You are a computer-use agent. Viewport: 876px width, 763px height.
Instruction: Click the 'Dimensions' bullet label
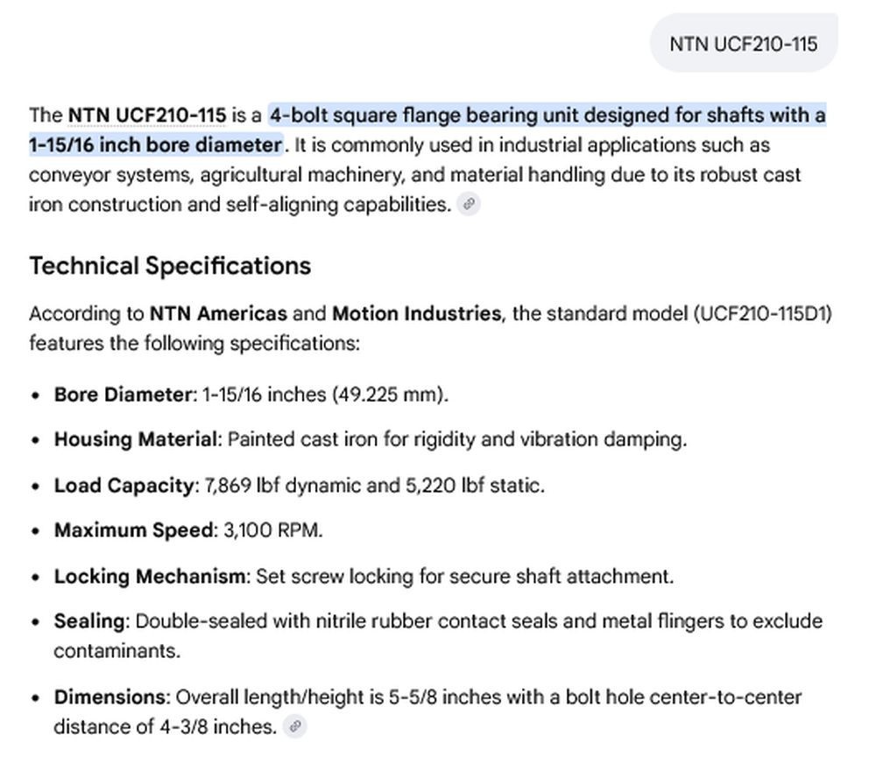point(109,697)
